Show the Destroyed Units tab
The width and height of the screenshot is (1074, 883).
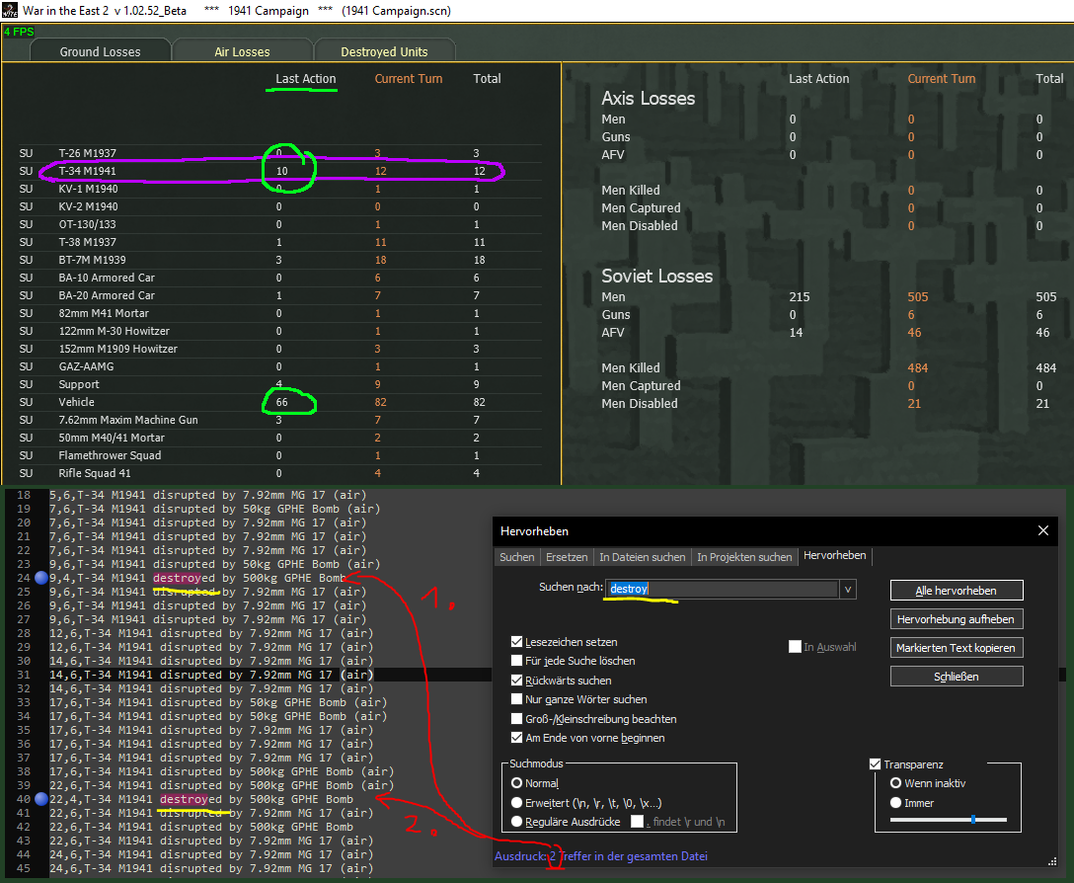(x=384, y=51)
